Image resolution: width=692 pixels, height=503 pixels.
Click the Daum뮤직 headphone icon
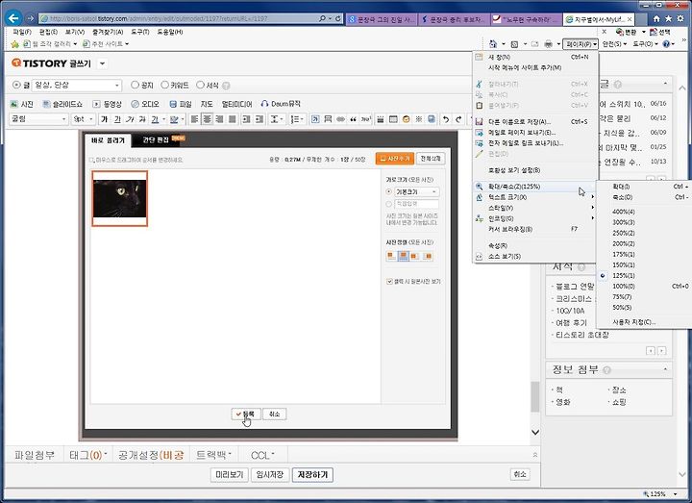[x=264, y=104]
